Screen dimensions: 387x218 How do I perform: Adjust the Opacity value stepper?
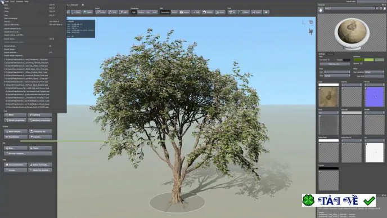(361, 84)
